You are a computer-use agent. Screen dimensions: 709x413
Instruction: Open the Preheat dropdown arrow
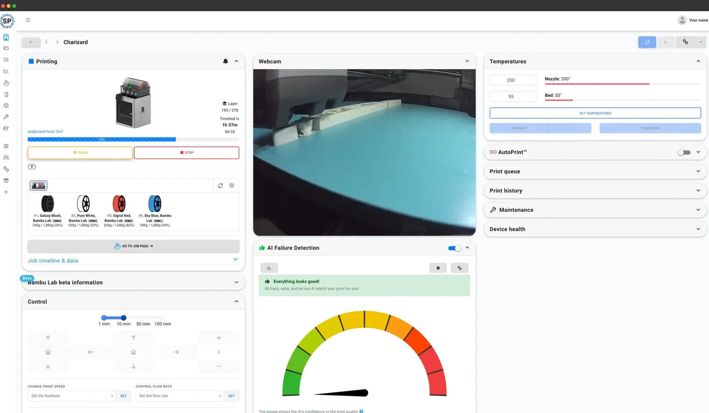pyautogui.click(x=570, y=128)
